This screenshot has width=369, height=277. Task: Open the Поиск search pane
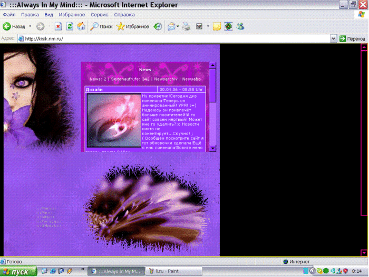101,26
